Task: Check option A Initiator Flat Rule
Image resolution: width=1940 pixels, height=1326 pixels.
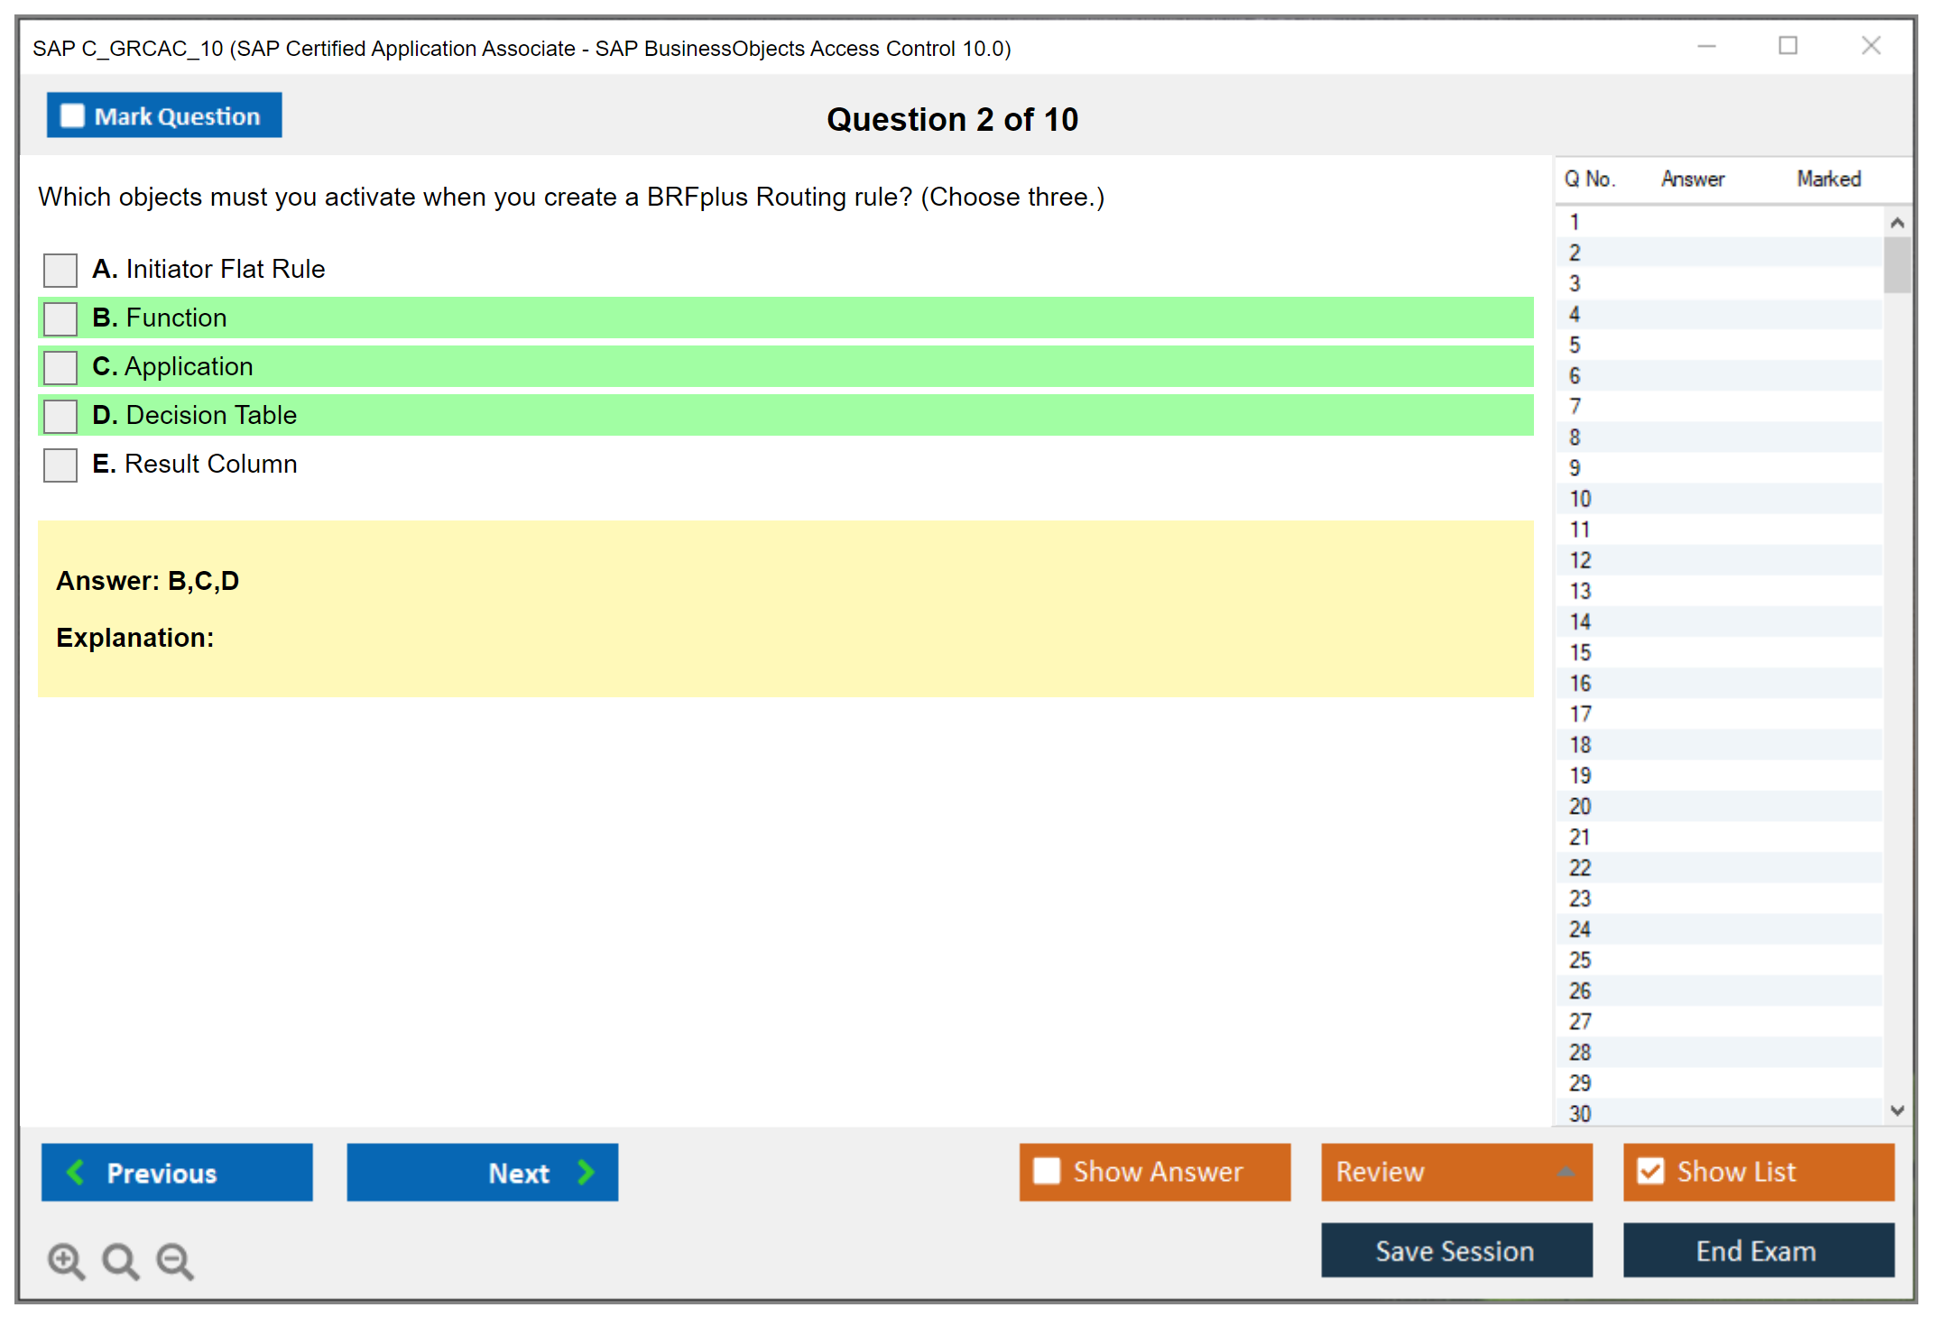Action: (x=60, y=270)
